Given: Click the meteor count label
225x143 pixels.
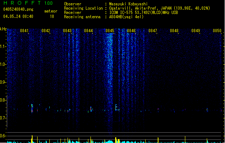Looking at the screenshot, I should pos(51,11).
